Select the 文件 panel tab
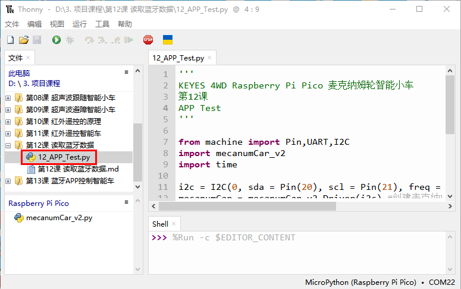461x289 pixels. [x=15, y=58]
